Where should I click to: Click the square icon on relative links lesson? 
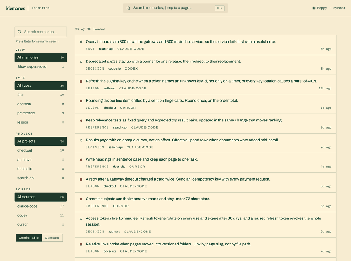click(x=81, y=245)
